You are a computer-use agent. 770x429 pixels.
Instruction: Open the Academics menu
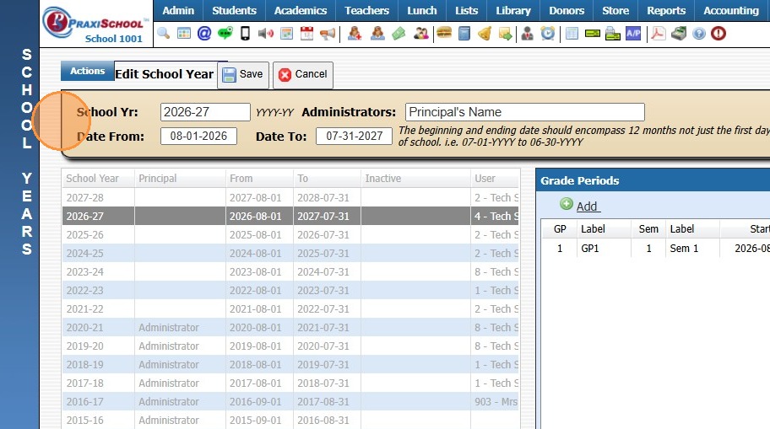coord(301,10)
